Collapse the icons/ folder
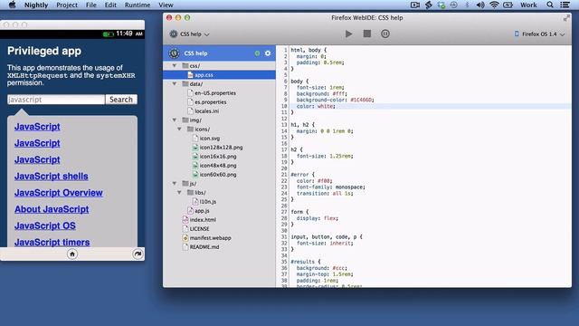The width and height of the screenshot is (579, 326). point(179,129)
